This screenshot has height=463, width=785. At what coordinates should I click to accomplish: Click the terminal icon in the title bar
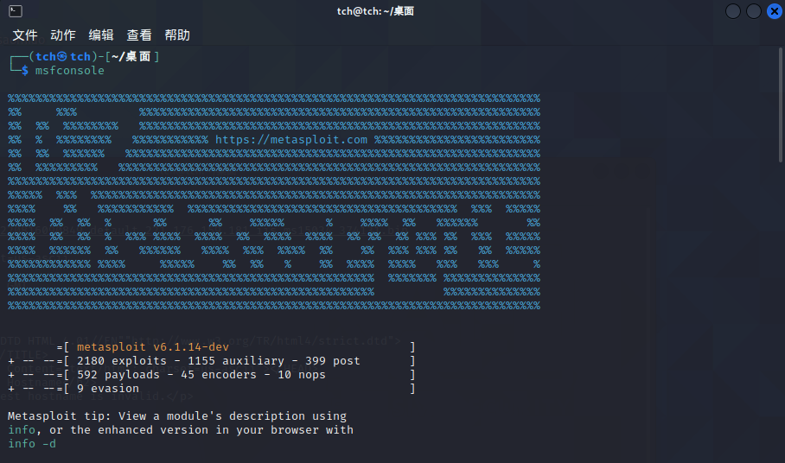click(x=15, y=11)
